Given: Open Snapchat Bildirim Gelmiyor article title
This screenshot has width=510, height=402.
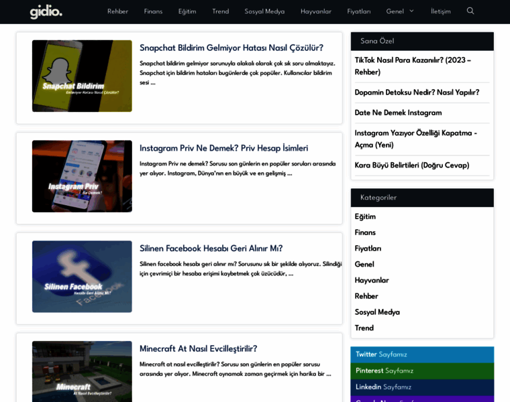Looking at the screenshot, I should 232,48.
